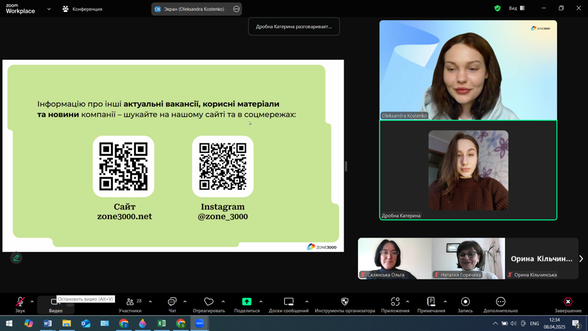Open Windows Start menu
The width and height of the screenshot is (588, 331).
pos(9,323)
